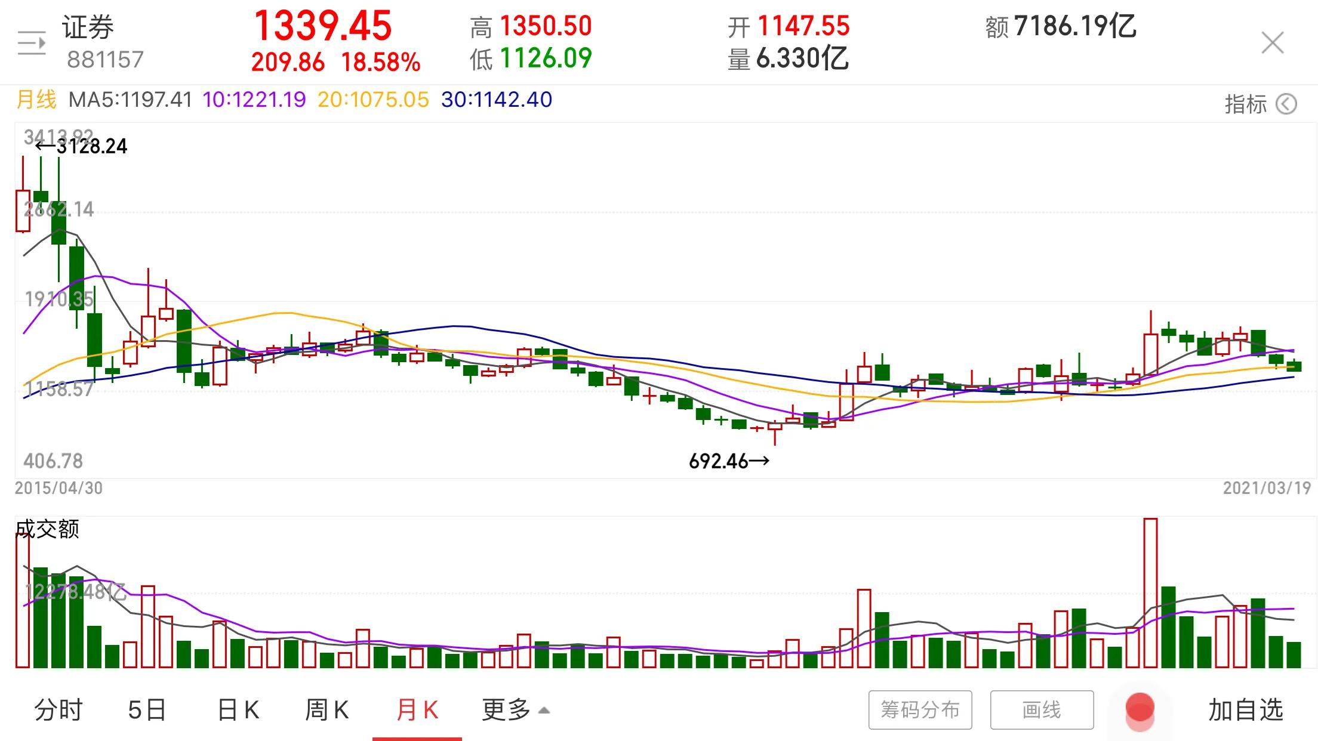Image resolution: width=1318 pixels, height=741 pixels.
Task: Enable the 画线 drawing tool
Action: click(x=1042, y=710)
